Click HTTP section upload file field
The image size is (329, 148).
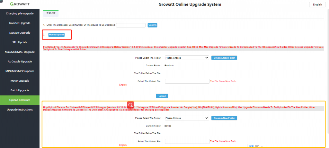(187, 141)
